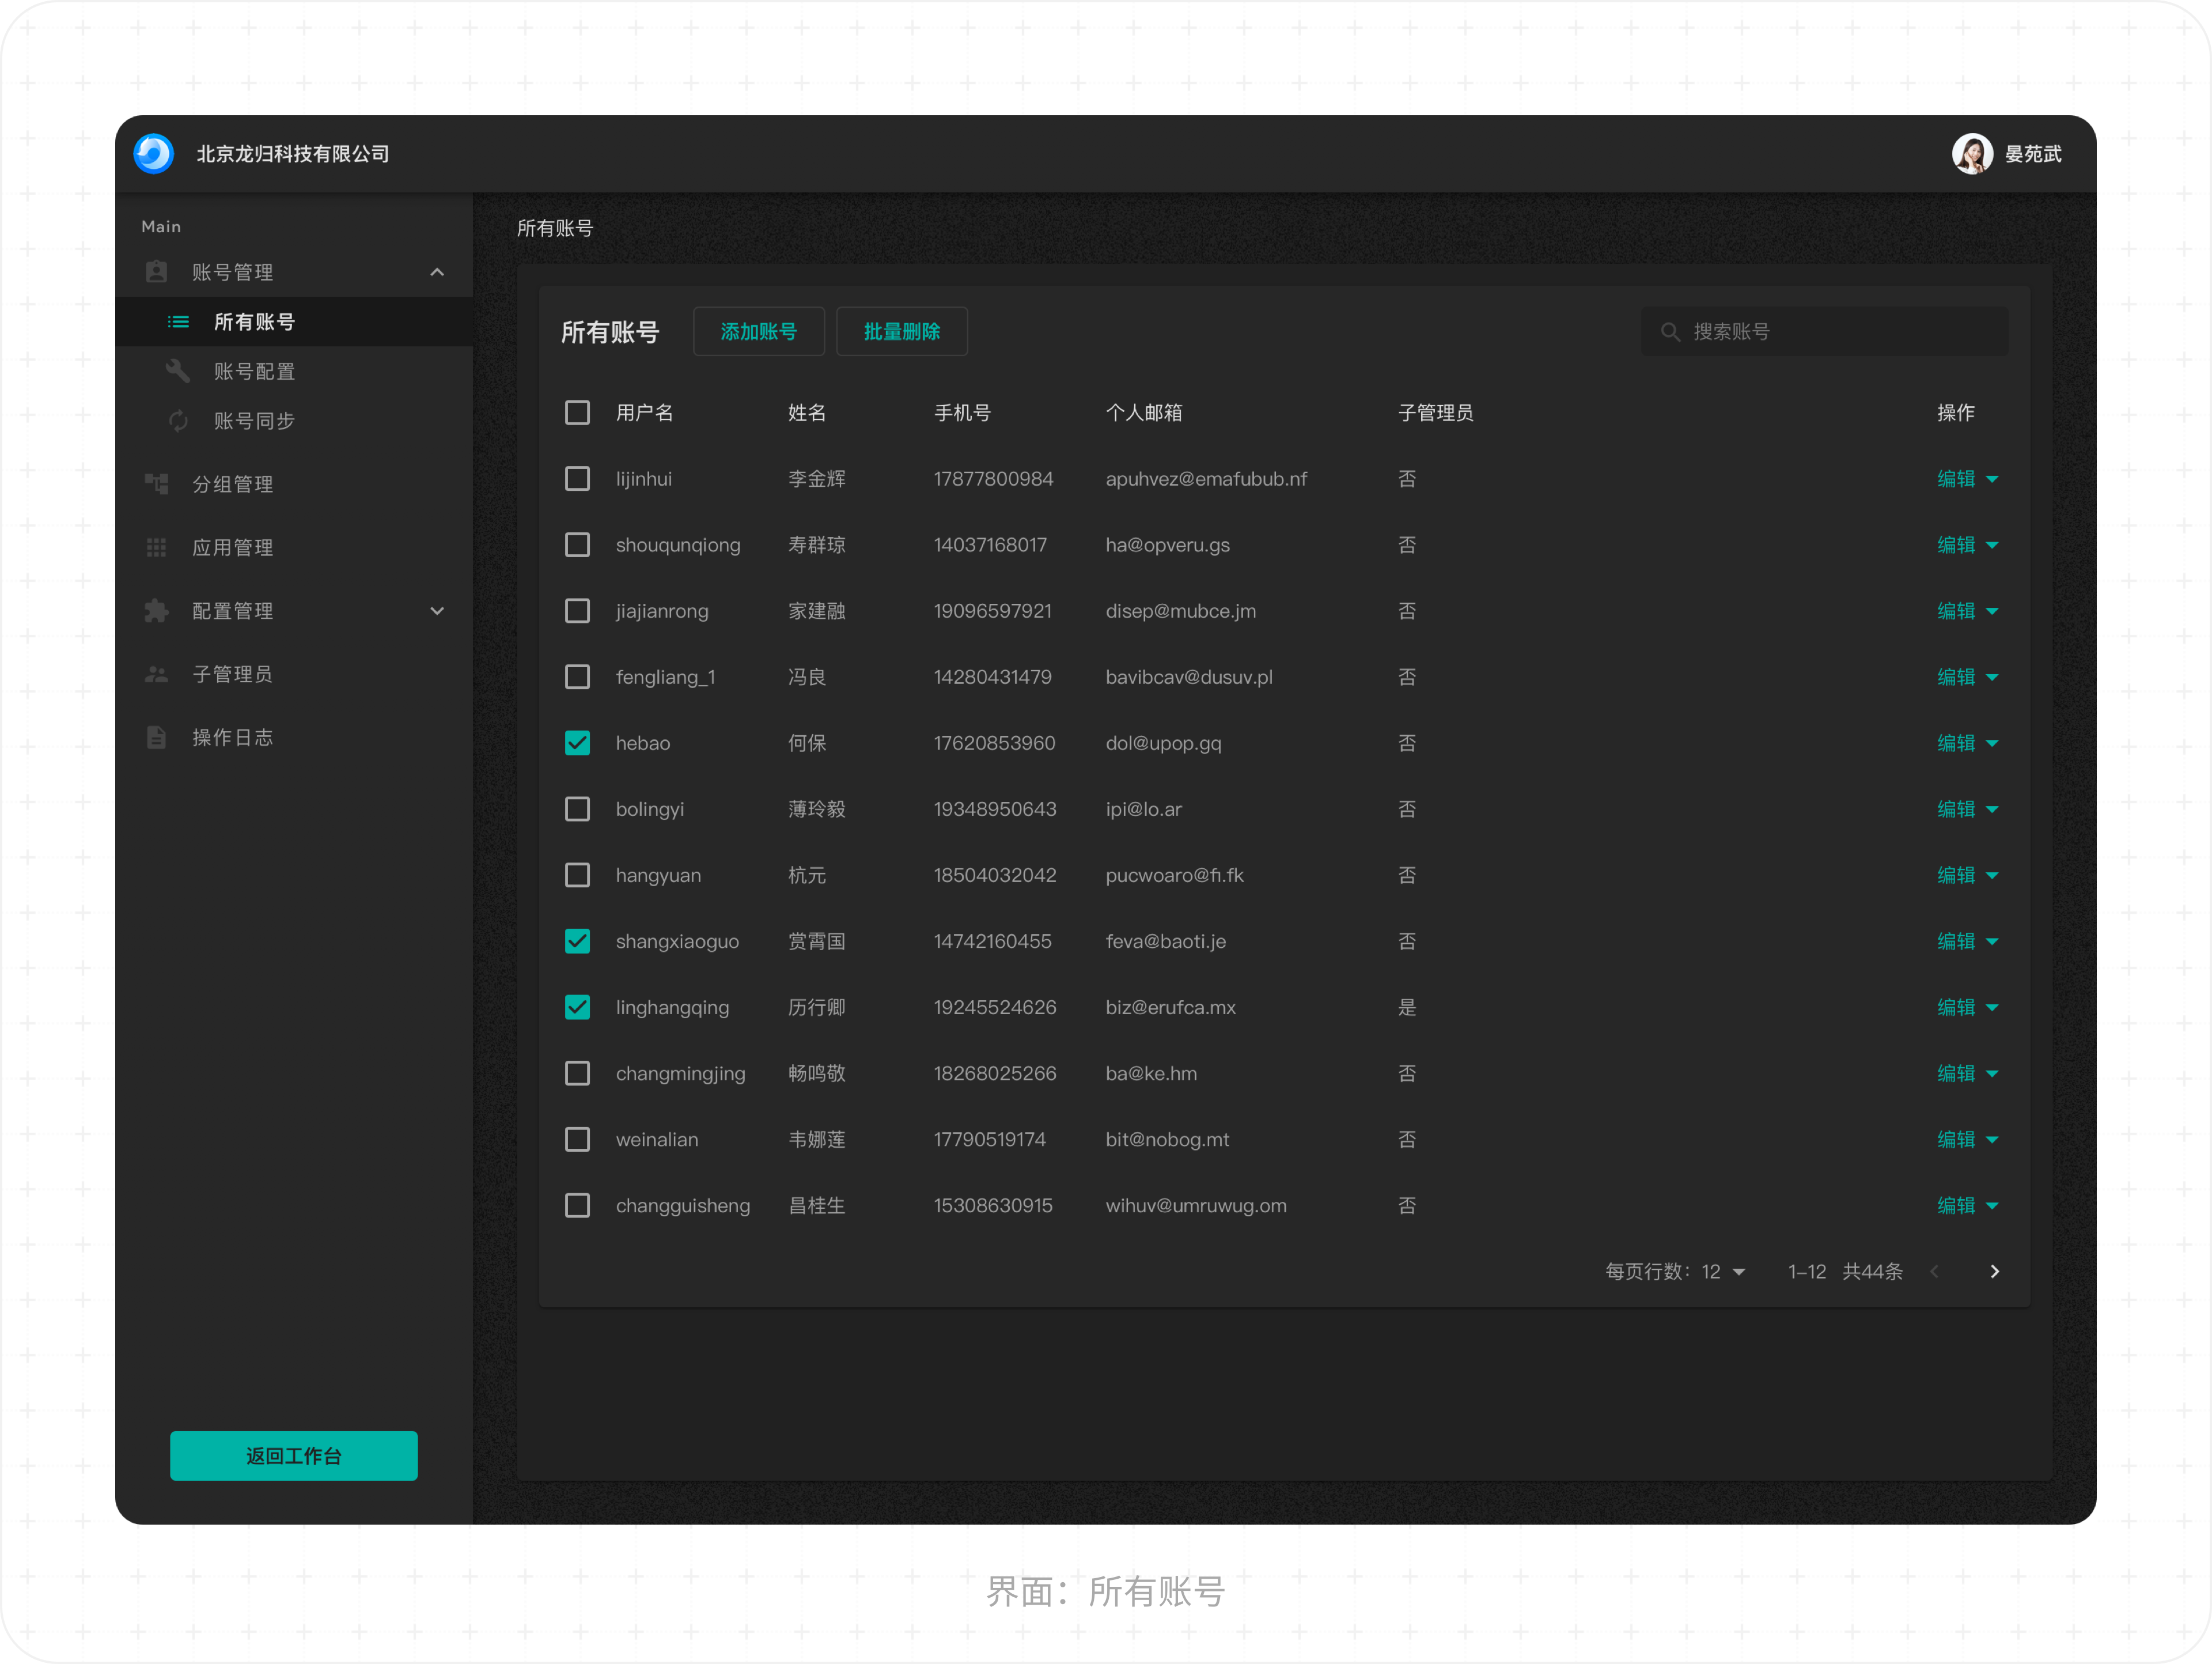Open 账号同步 in the sidebar
This screenshot has height=1664, width=2212.
pos(294,421)
